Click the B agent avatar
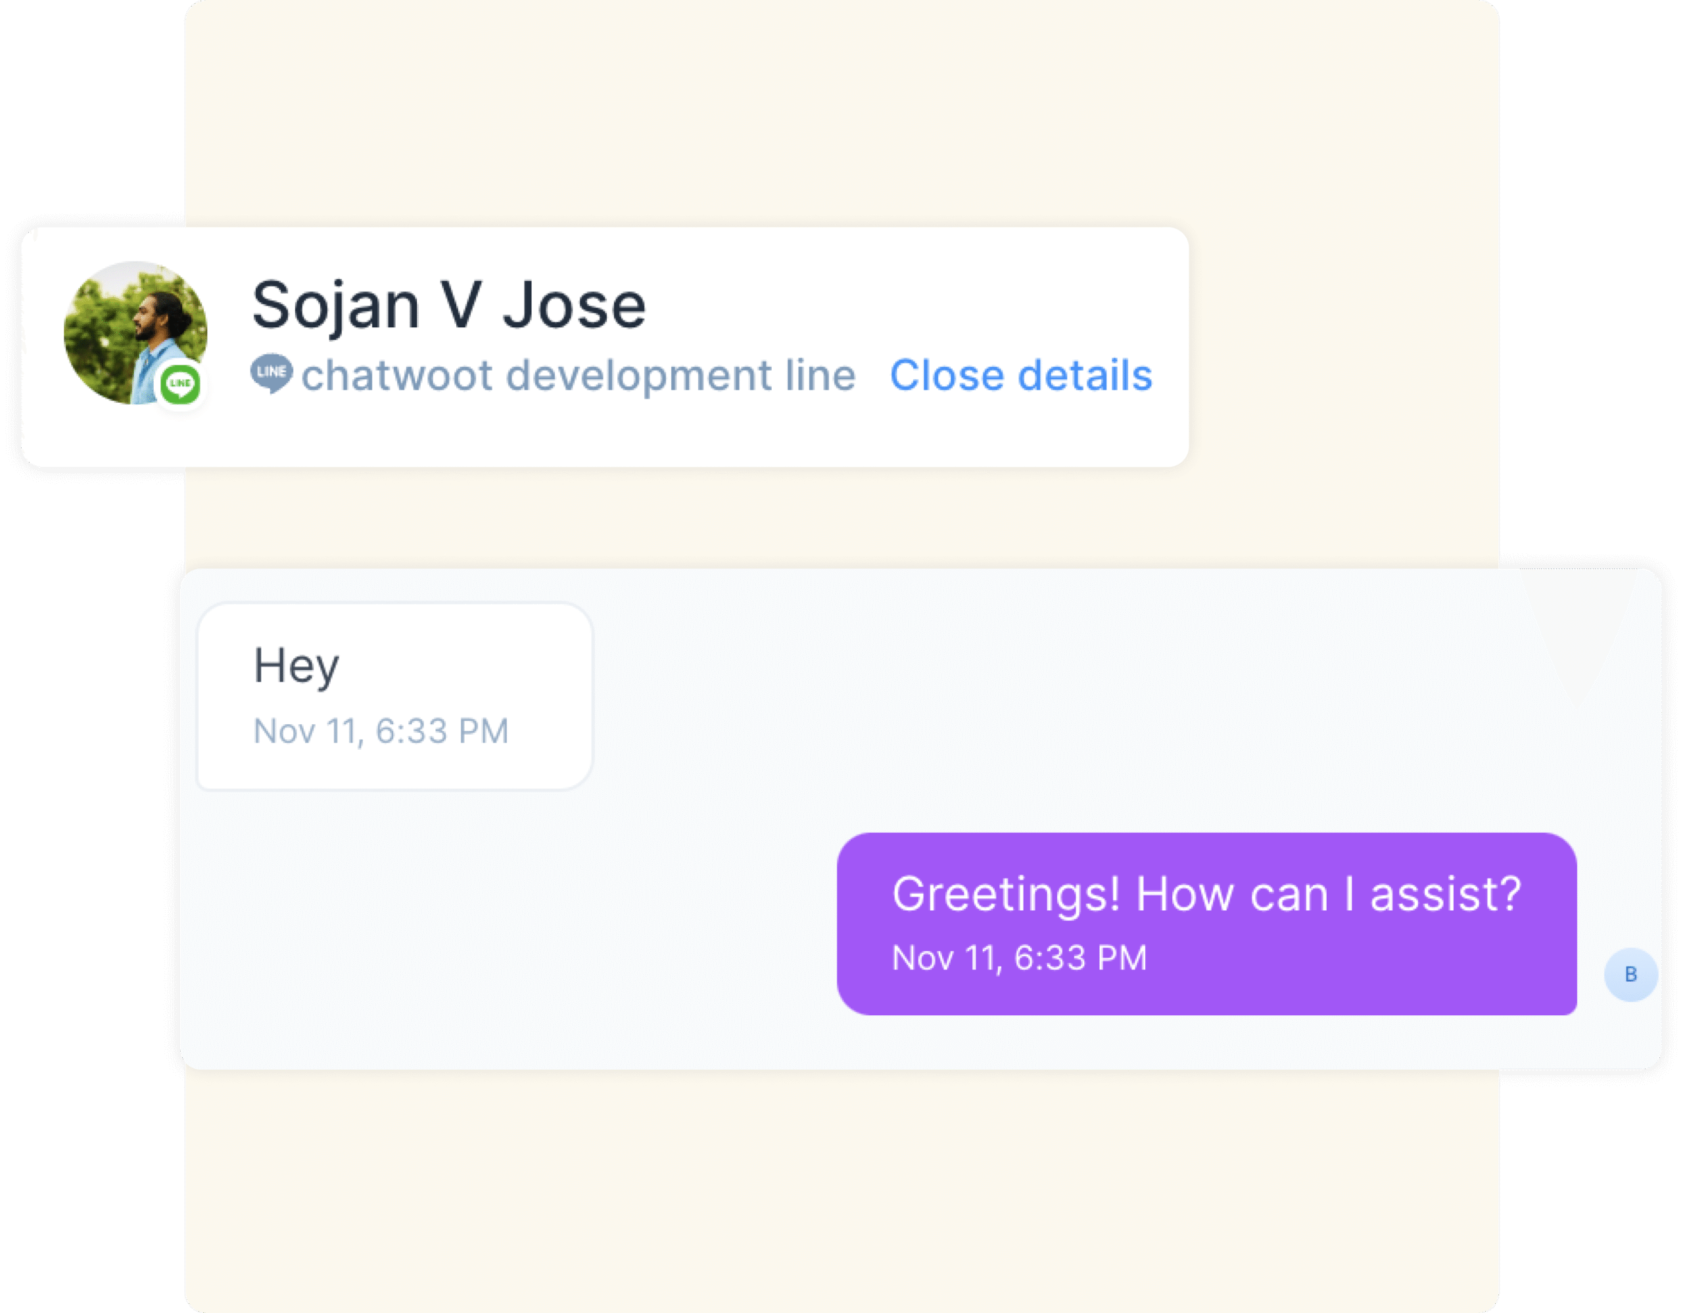Viewport: 1683px width, 1313px height. [1630, 974]
